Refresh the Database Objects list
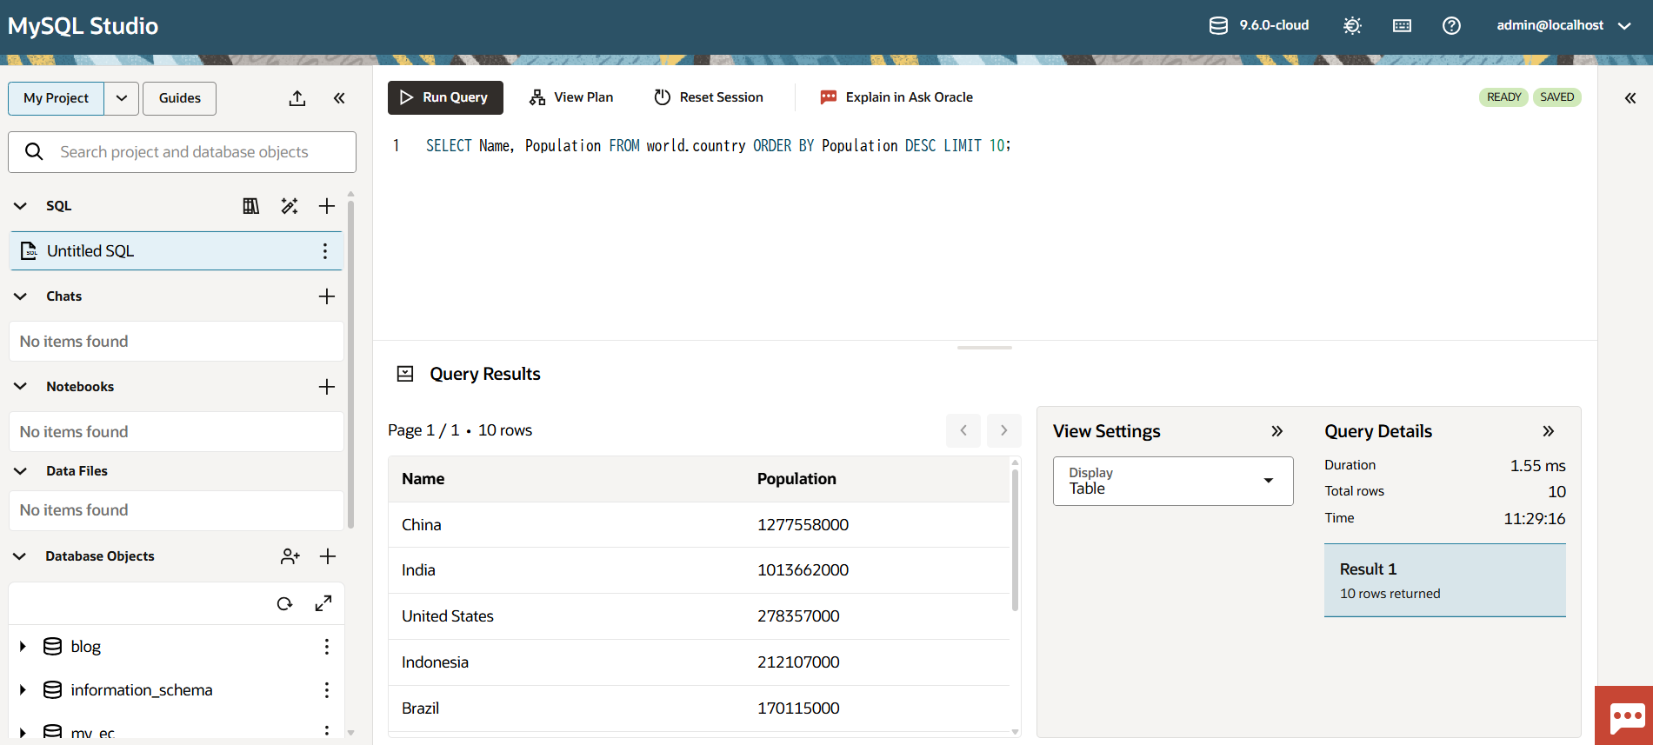Viewport: 1653px width, 745px height. 284,604
